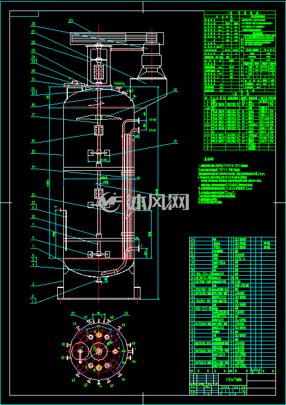Image resolution: width=286 pixels, height=405 pixels.
Task: Click the motor on top of tank
Action: 152,62
